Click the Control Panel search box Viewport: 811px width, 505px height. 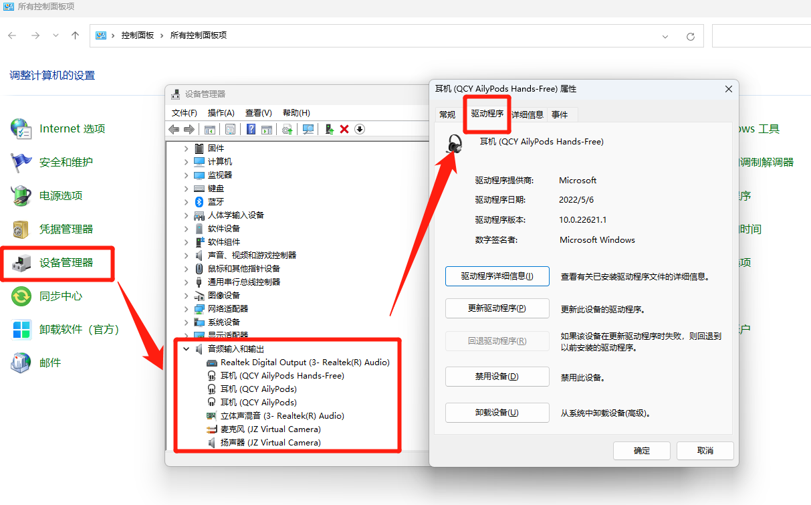coord(762,36)
